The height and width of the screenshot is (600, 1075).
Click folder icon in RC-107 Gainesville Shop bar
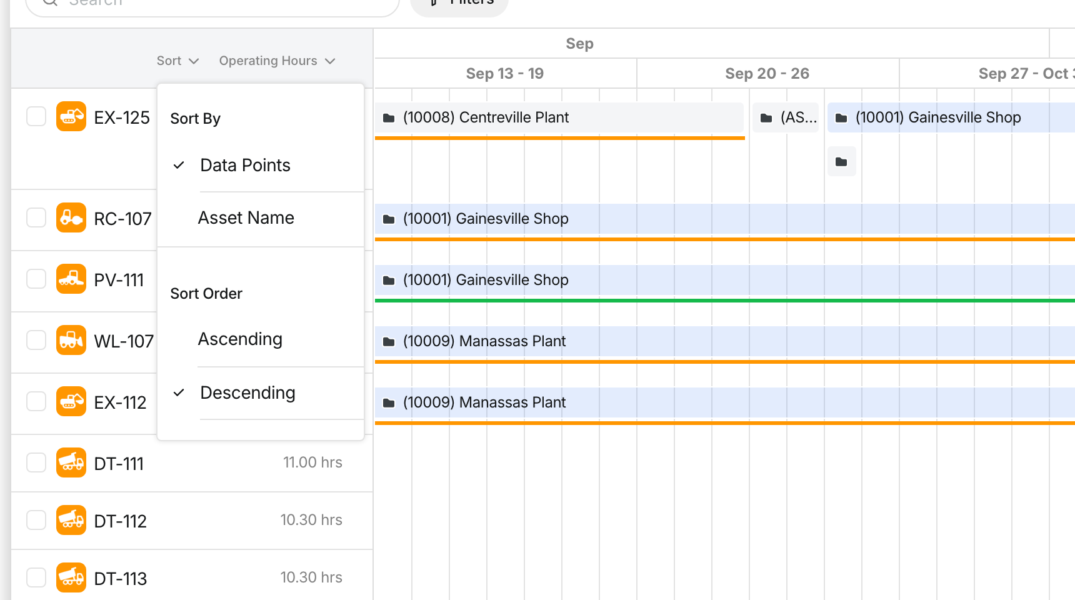(389, 219)
